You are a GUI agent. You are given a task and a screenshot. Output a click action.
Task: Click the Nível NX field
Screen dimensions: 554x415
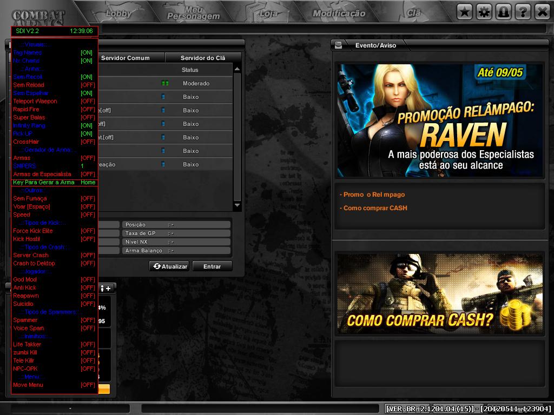coord(176,242)
